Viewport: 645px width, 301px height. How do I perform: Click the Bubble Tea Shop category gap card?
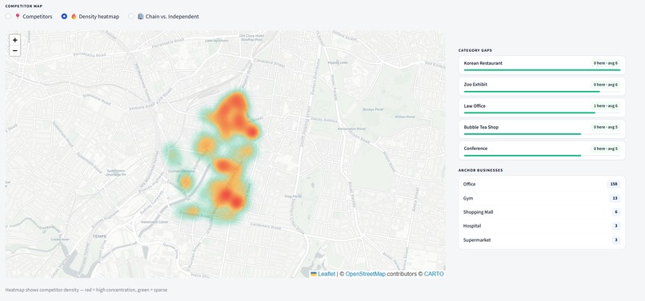(x=542, y=129)
